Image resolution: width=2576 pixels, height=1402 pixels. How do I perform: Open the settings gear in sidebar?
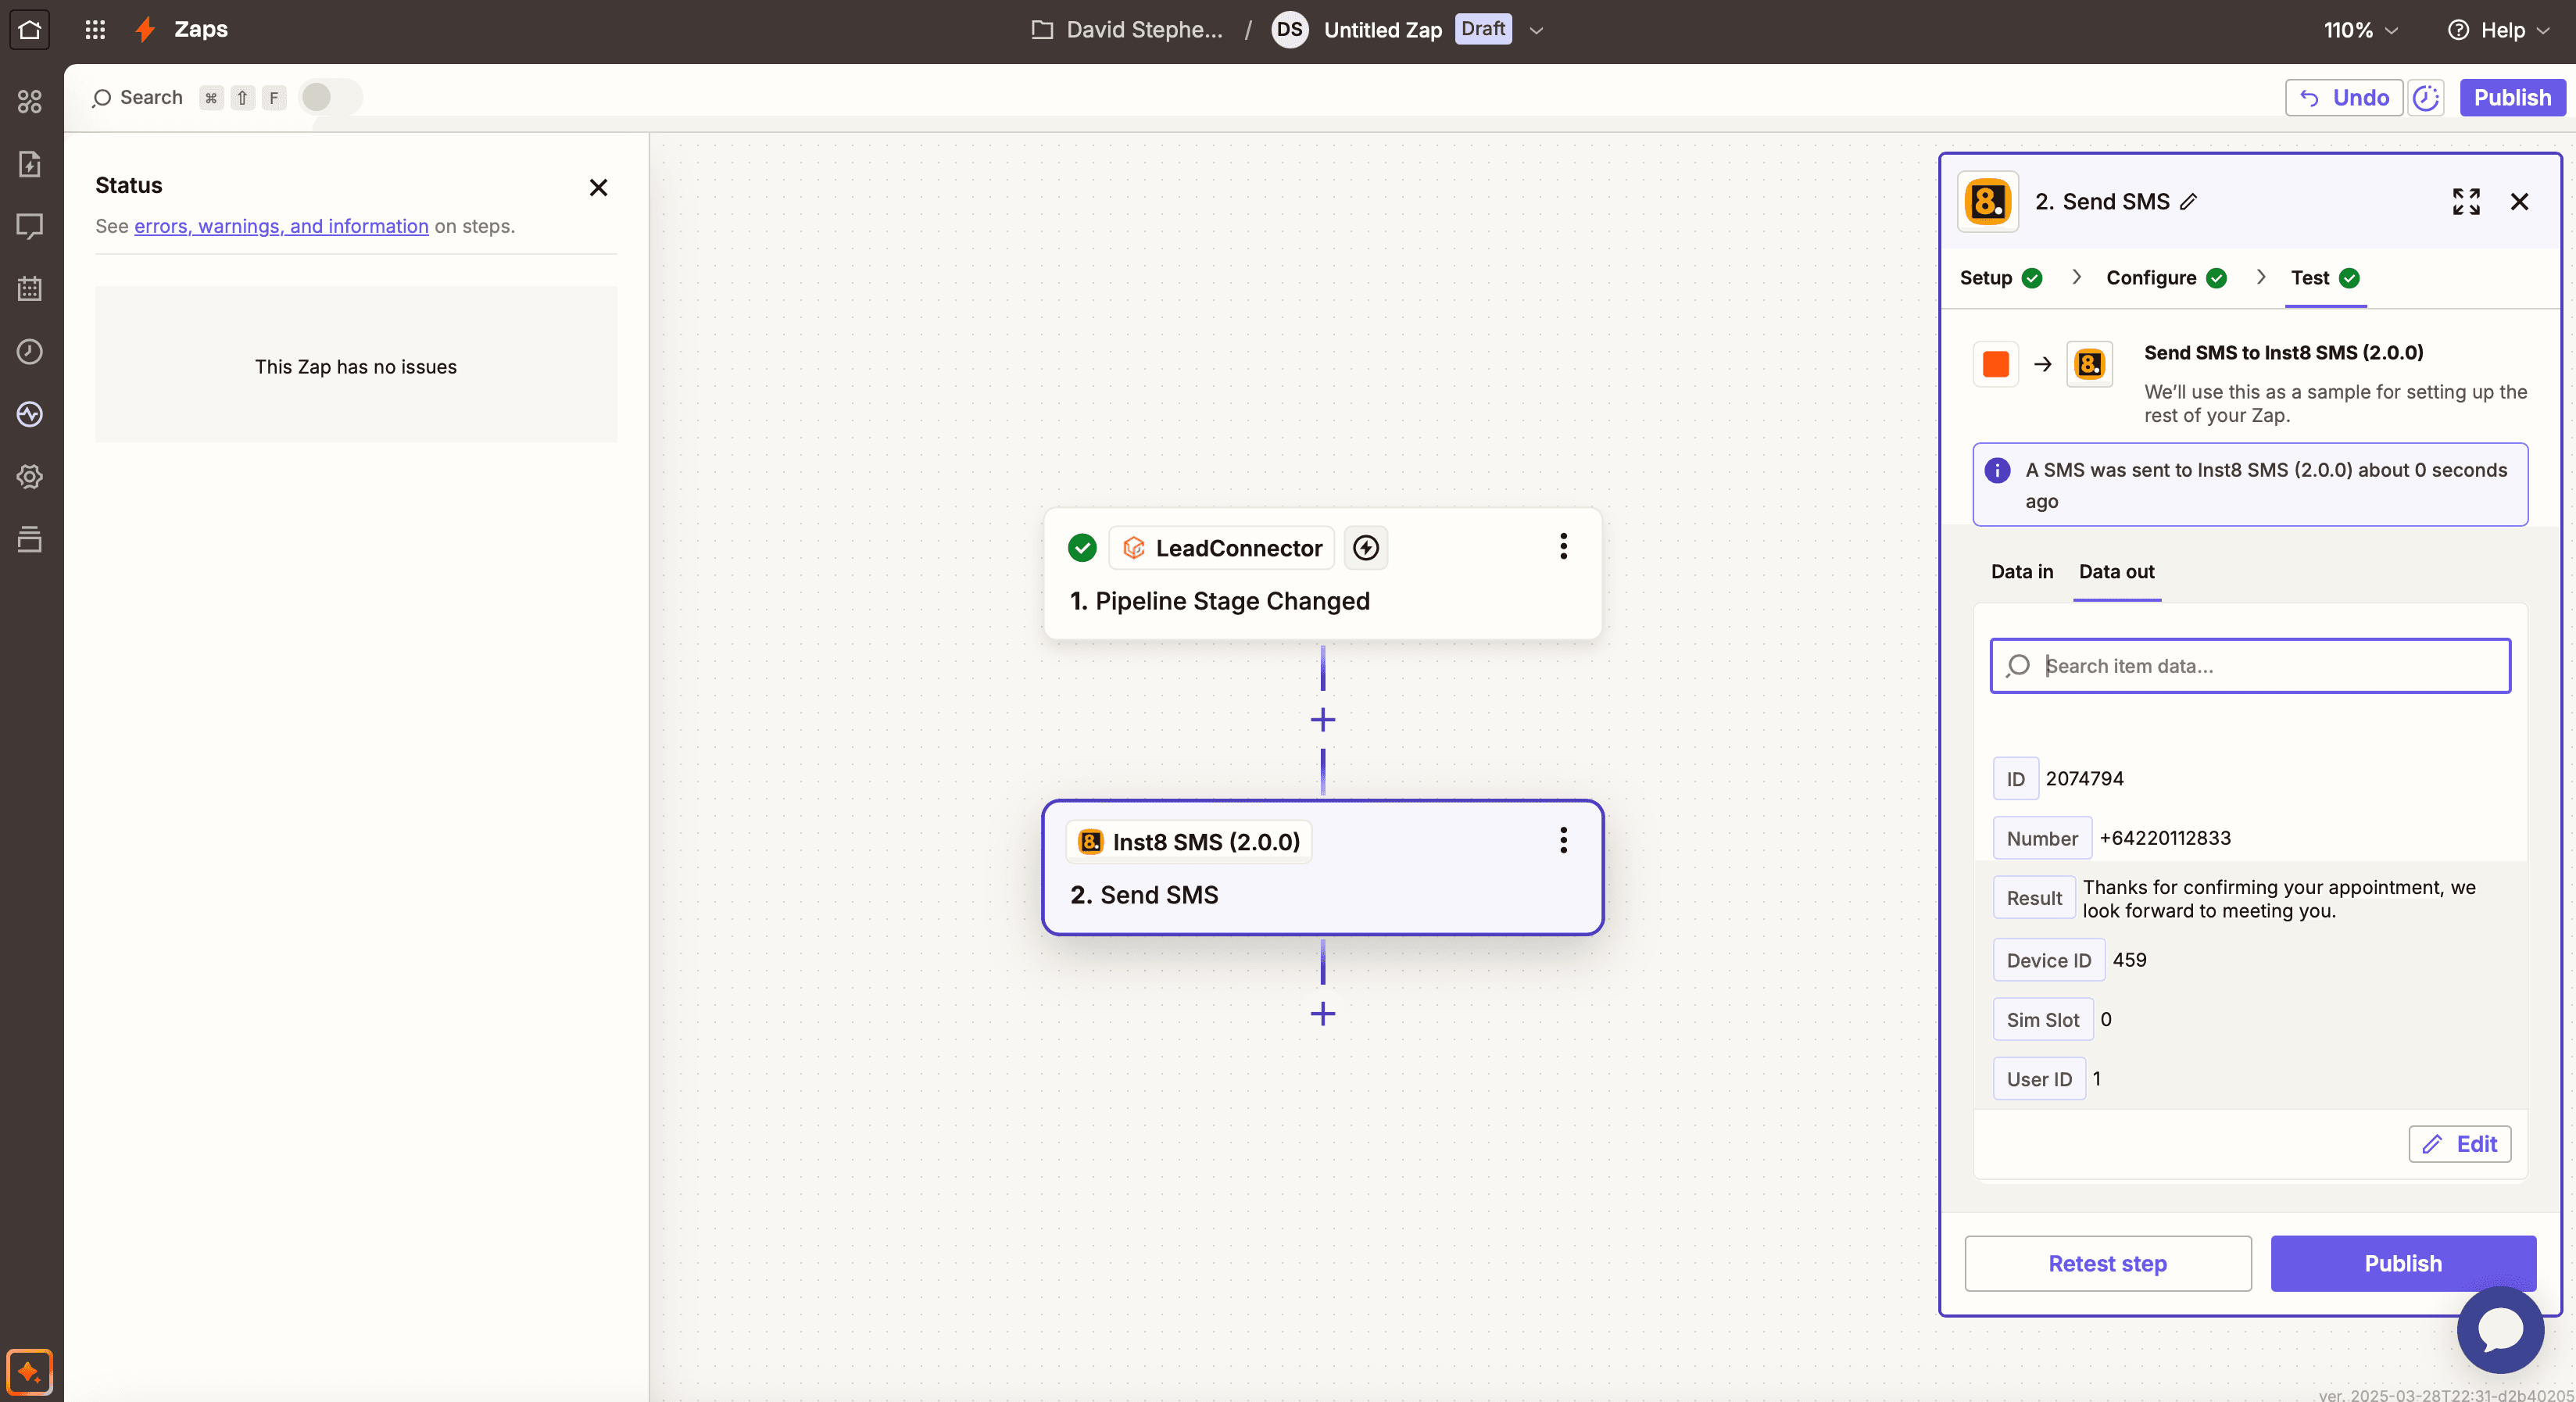(x=30, y=477)
